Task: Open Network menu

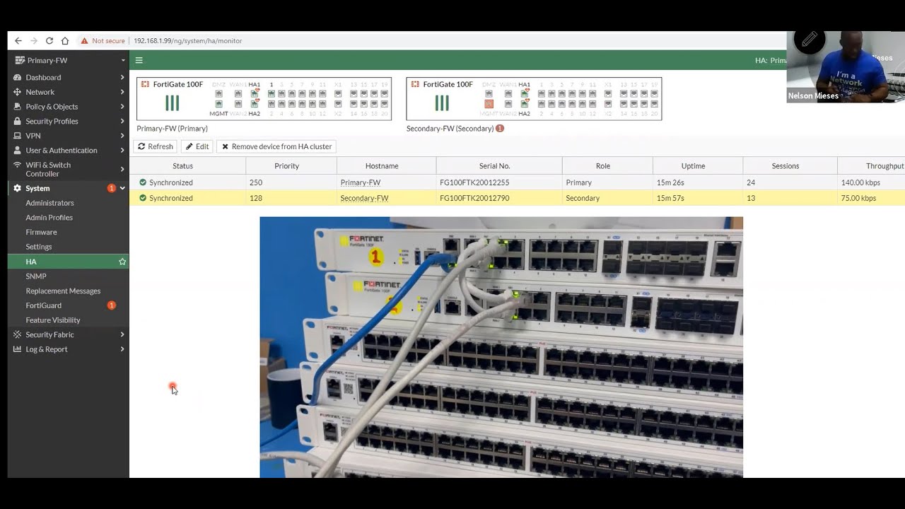Action: pyautogui.click(x=69, y=92)
